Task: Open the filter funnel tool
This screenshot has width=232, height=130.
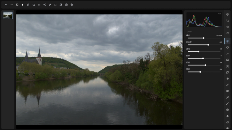Action: 23,5
